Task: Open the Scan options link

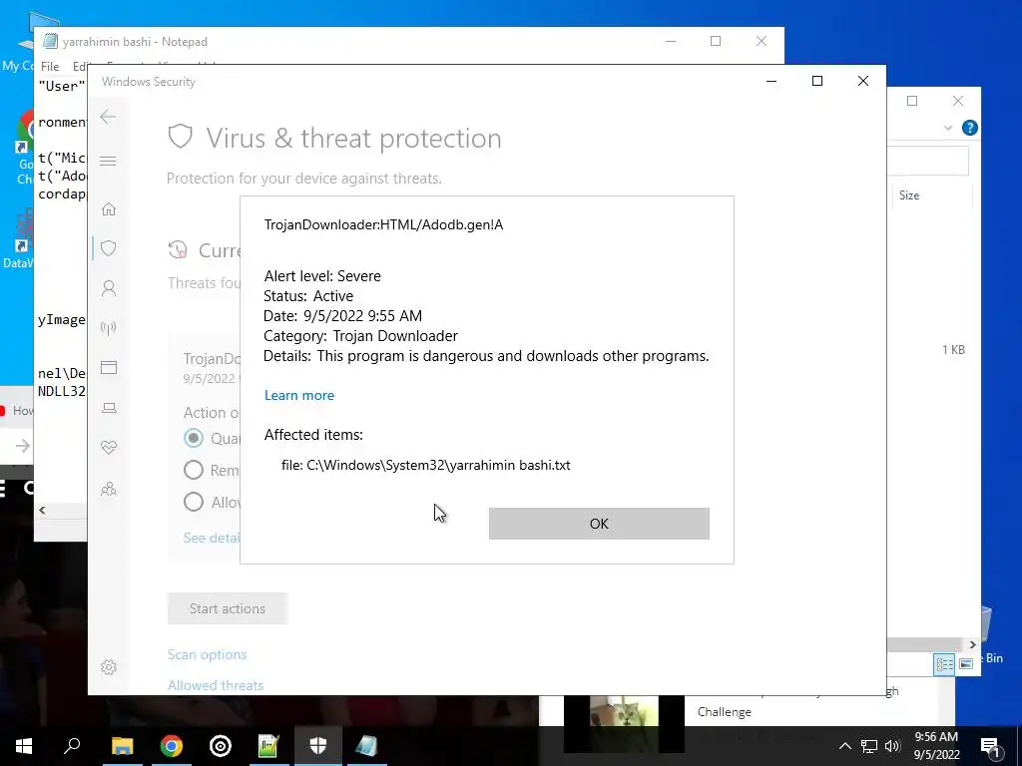Action: point(208,654)
